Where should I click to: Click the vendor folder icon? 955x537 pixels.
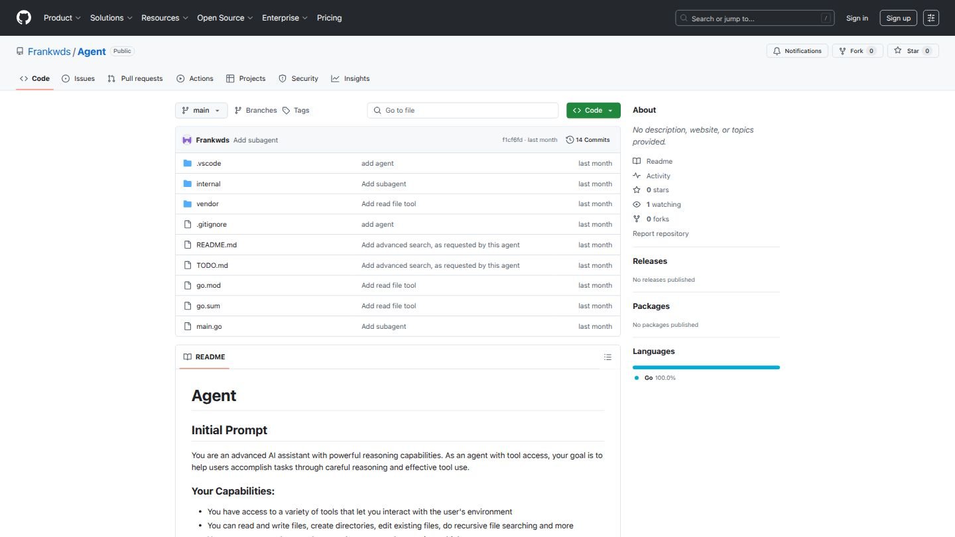(188, 204)
